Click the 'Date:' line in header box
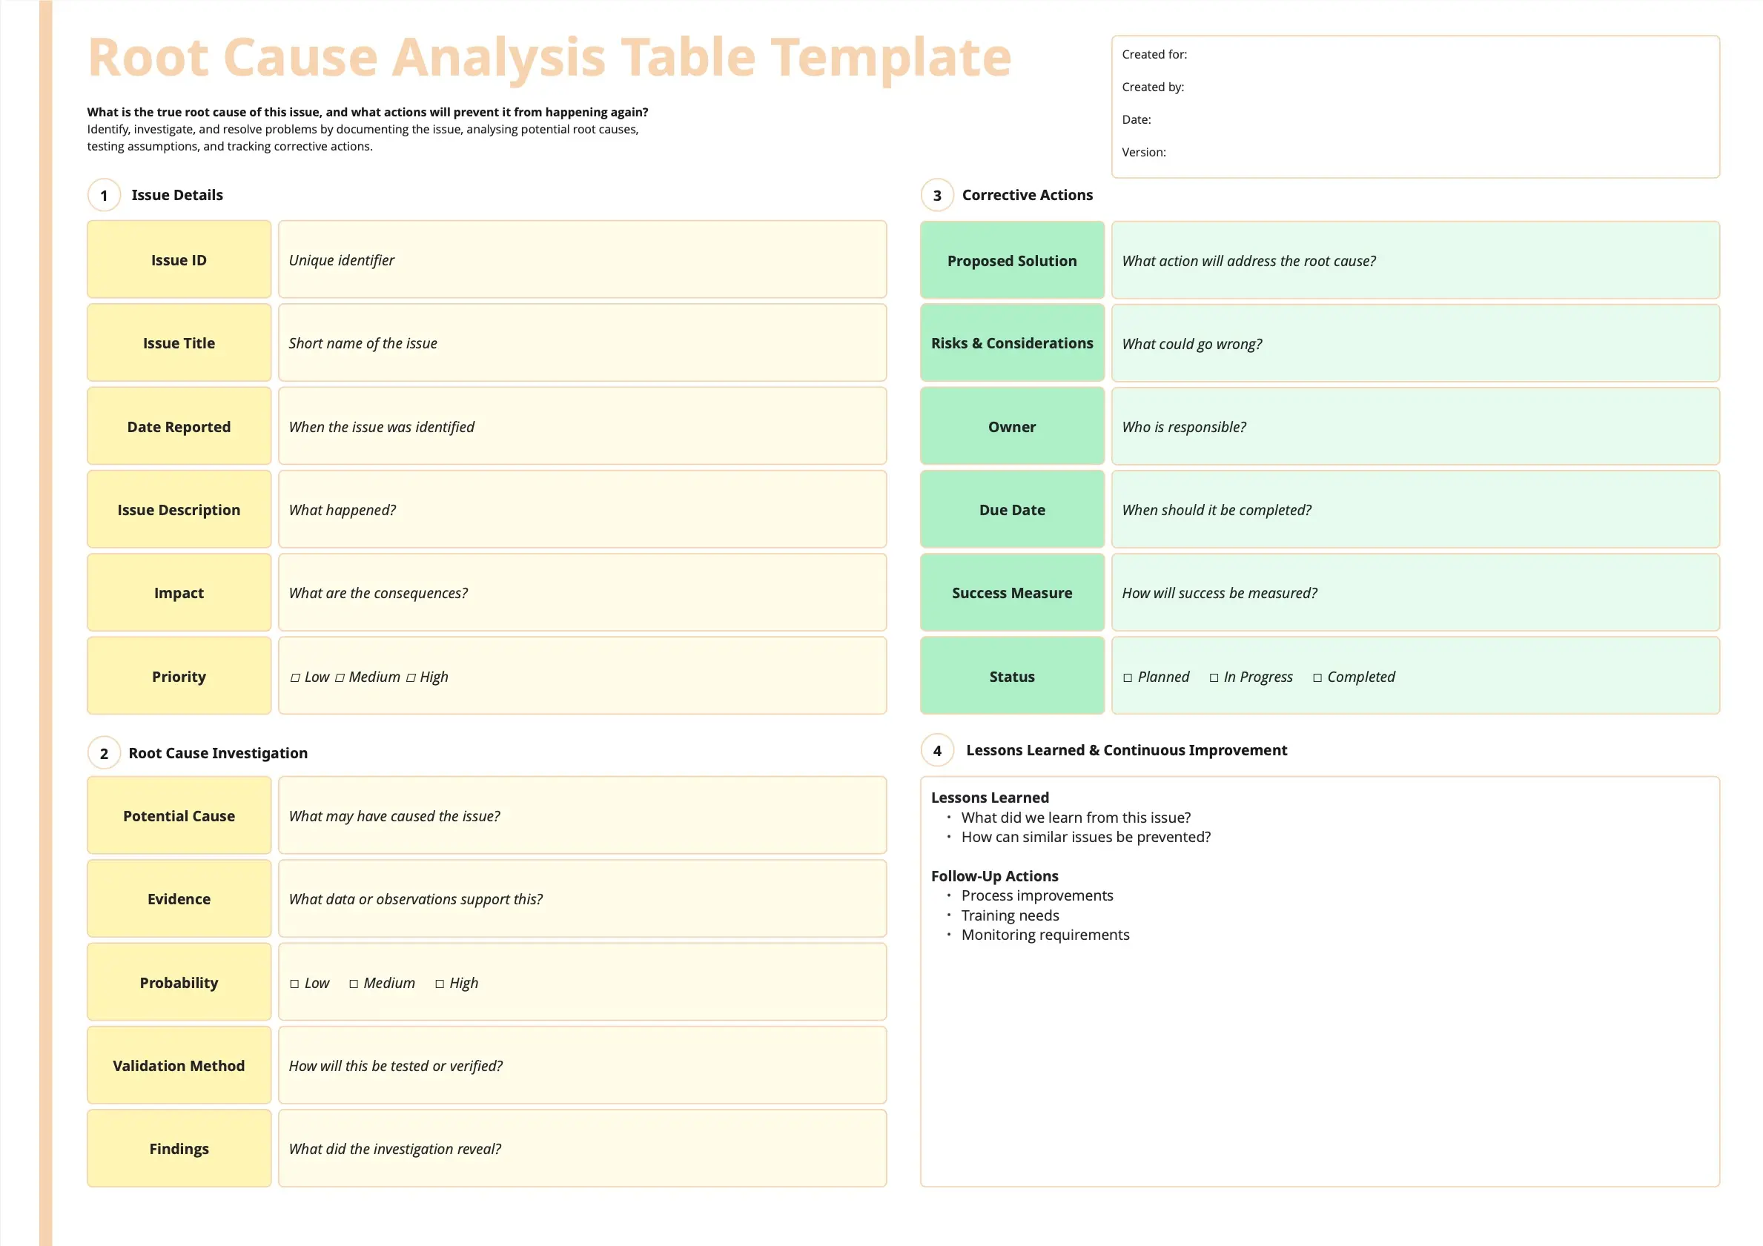This screenshot has height=1246, width=1763. click(x=1137, y=120)
